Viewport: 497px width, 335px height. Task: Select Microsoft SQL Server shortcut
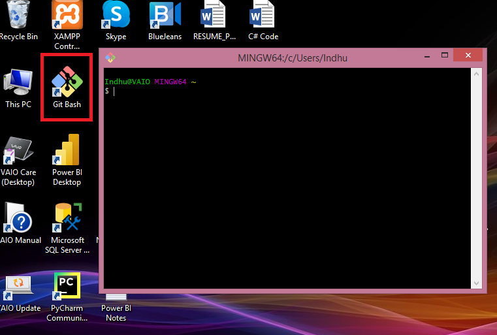(x=67, y=228)
